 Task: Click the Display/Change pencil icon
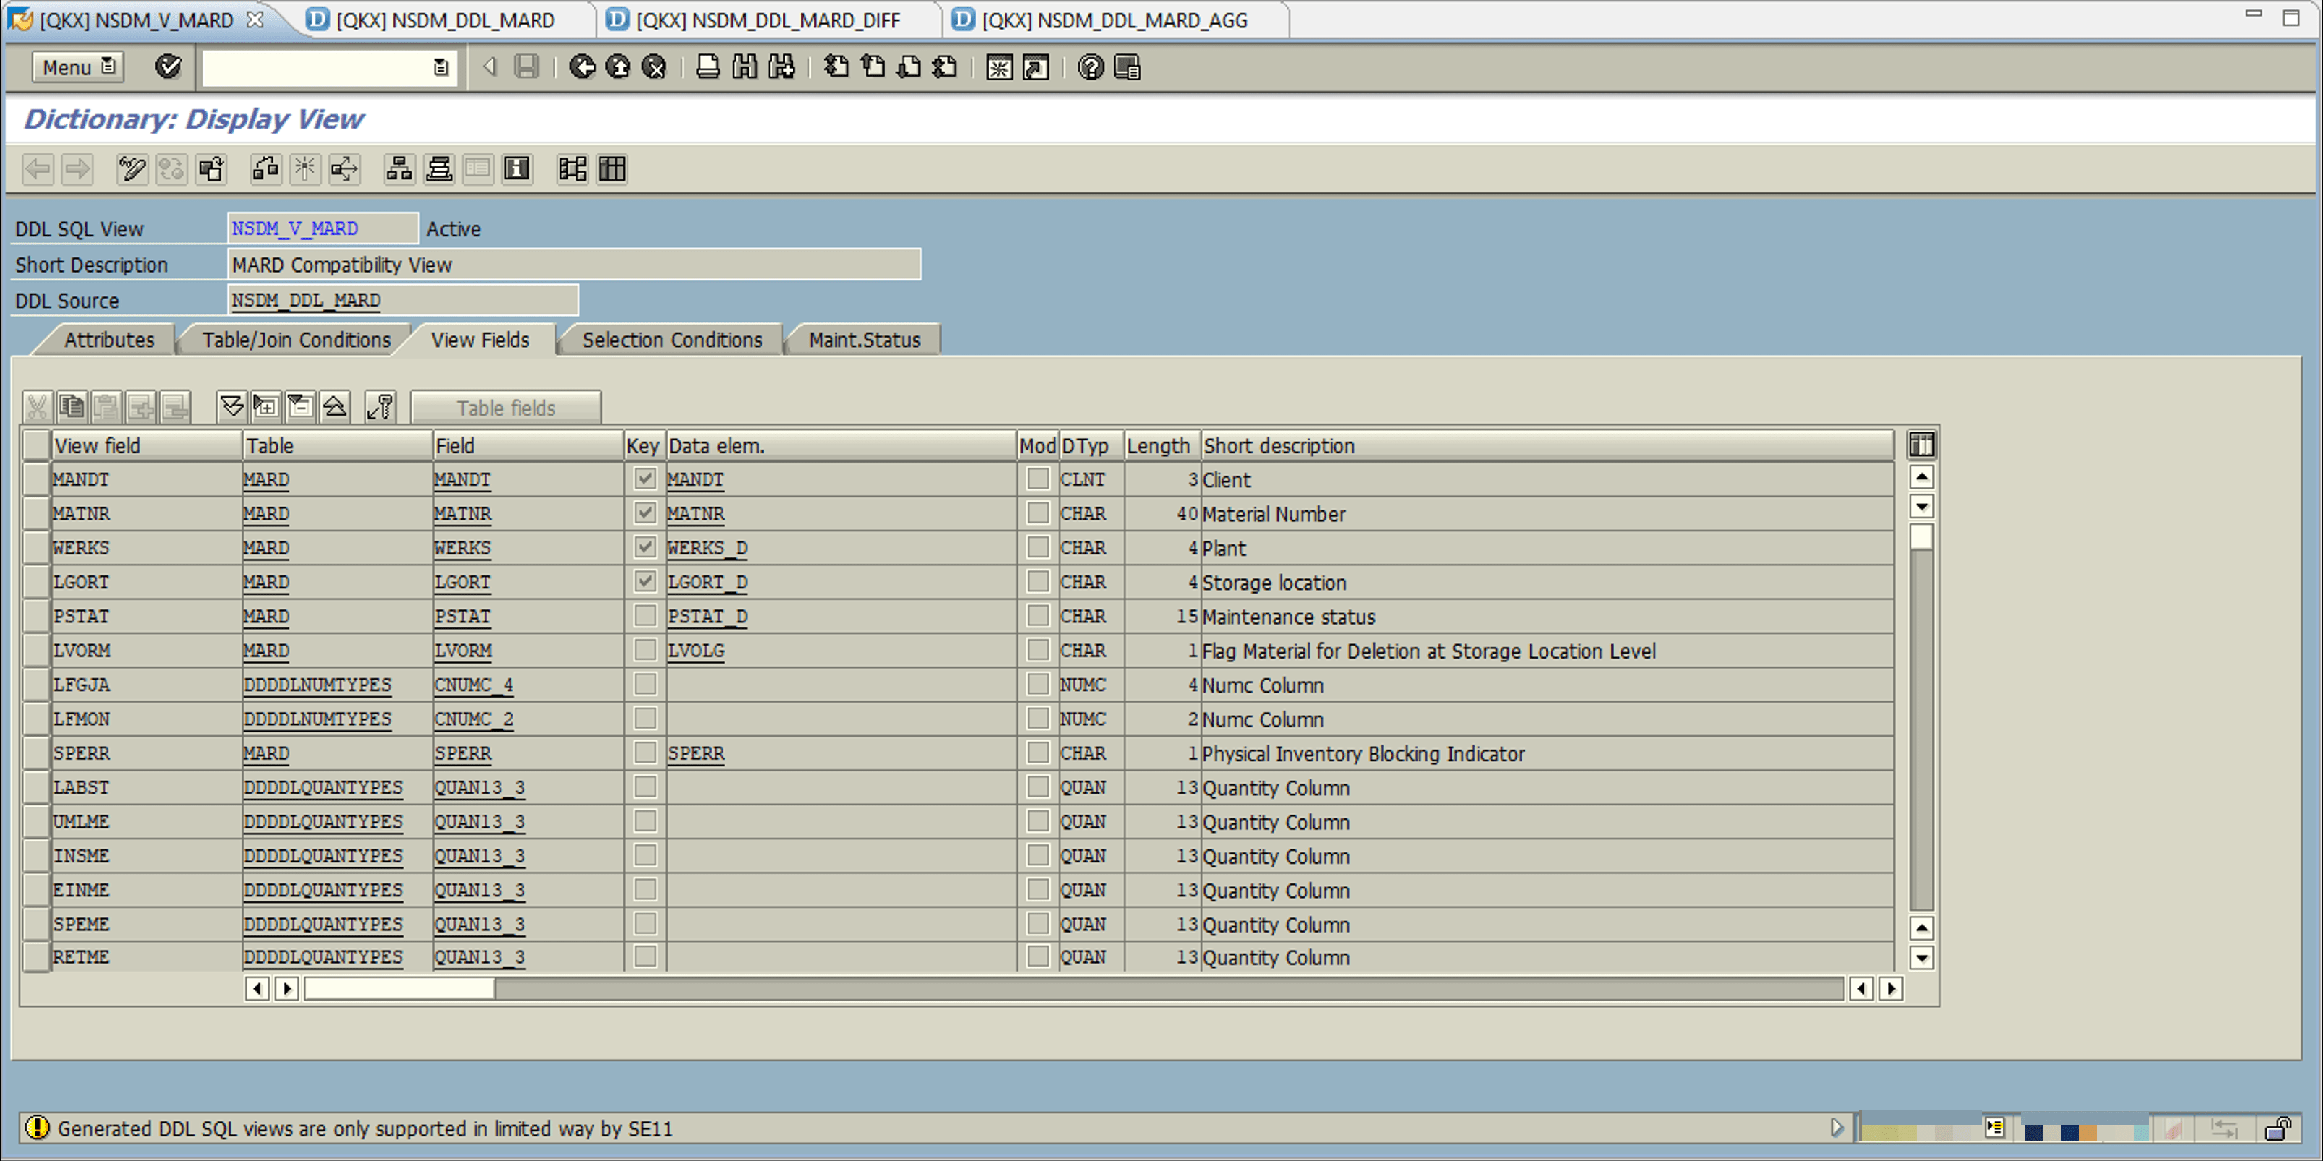(x=131, y=168)
